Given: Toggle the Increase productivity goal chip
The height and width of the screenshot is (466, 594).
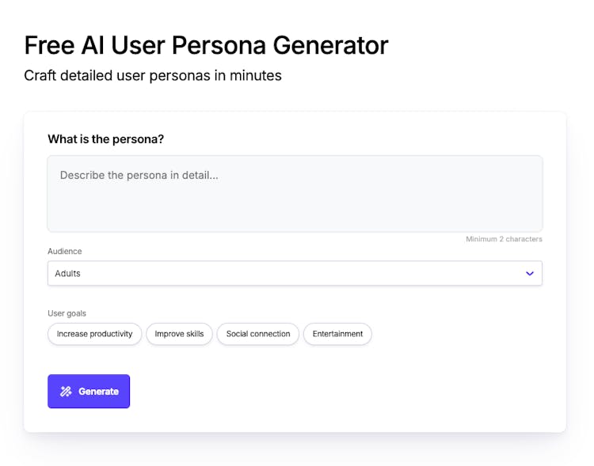Looking at the screenshot, I should click(95, 334).
